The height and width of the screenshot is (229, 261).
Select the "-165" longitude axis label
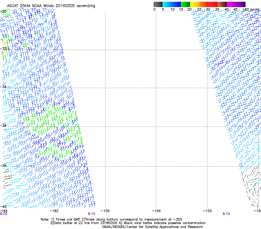pos(4,211)
